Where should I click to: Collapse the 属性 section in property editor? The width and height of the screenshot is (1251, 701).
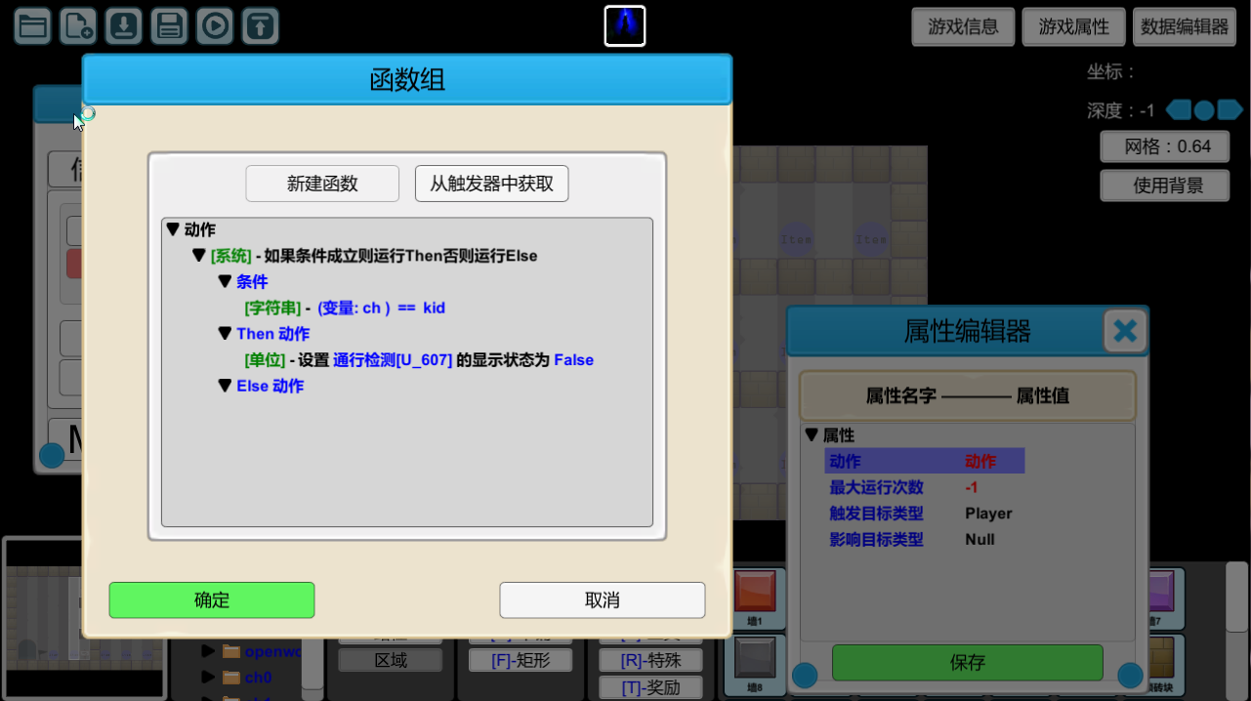pyautogui.click(x=812, y=435)
